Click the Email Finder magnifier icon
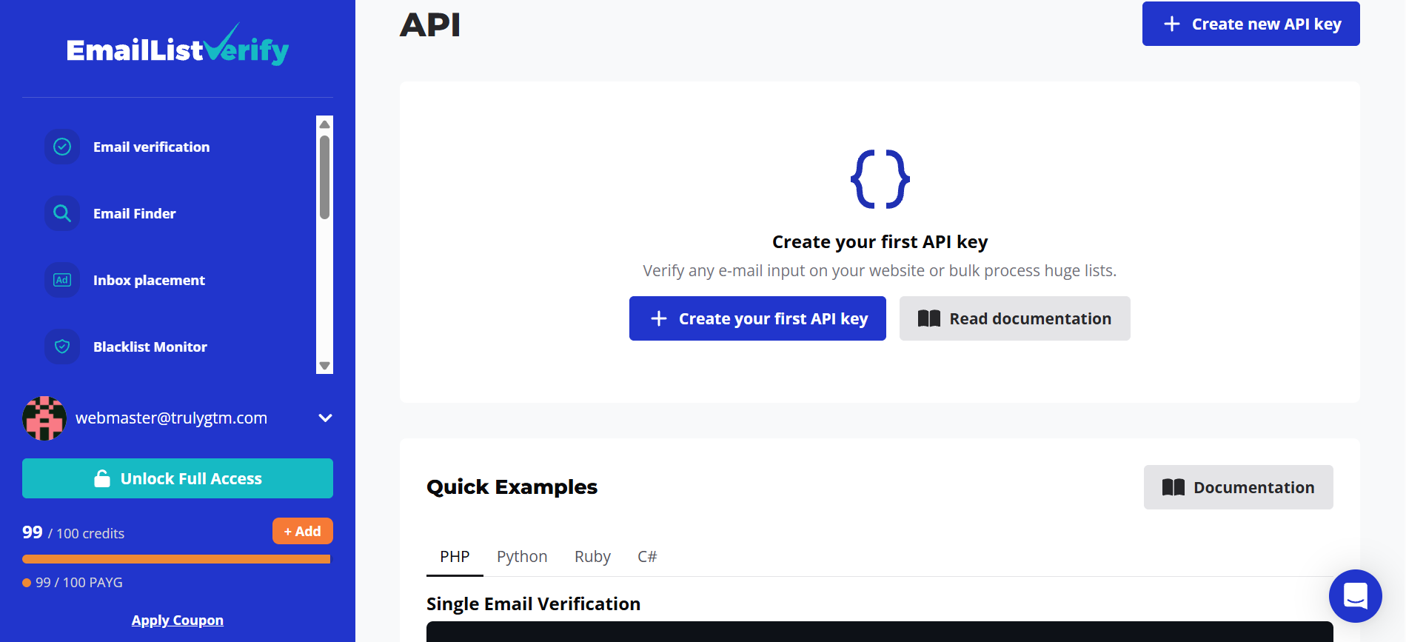Image resolution: width=1406 pixels, height=642 pixels. click(62, 213)
